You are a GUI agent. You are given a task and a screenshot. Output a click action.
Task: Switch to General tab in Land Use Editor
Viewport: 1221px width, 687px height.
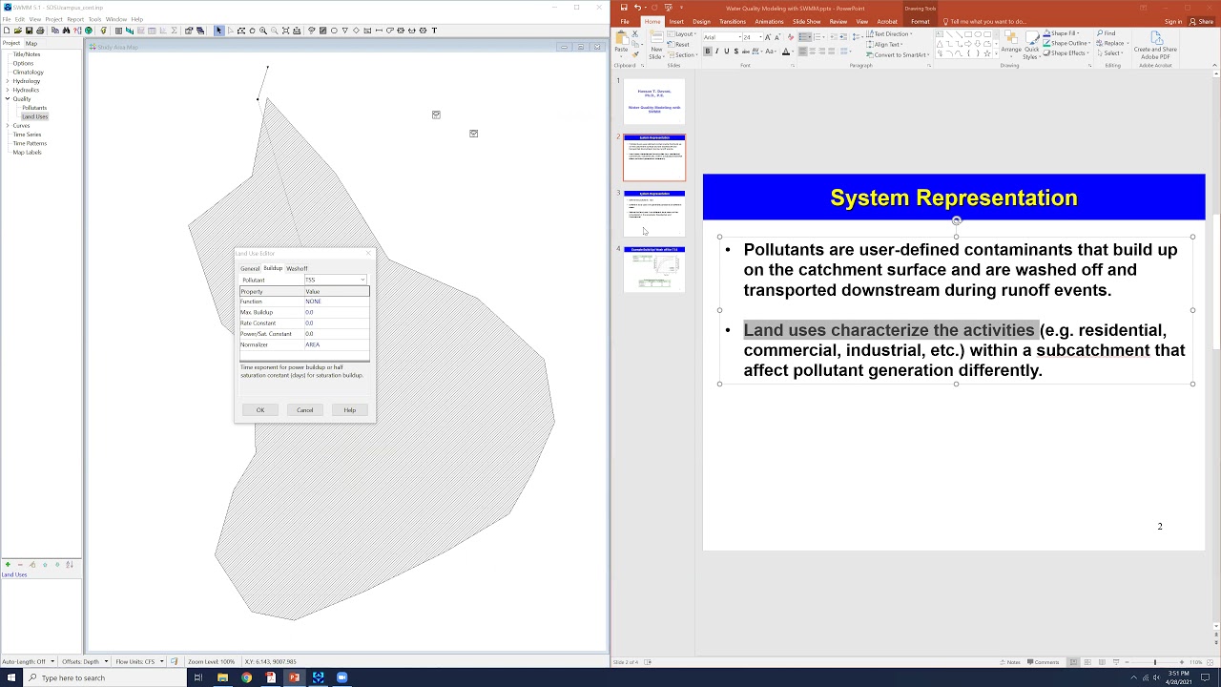[250, 269]
